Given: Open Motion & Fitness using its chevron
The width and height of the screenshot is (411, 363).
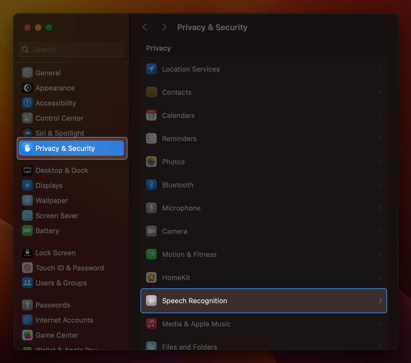Looking at the screenshot, I should 380,254.
